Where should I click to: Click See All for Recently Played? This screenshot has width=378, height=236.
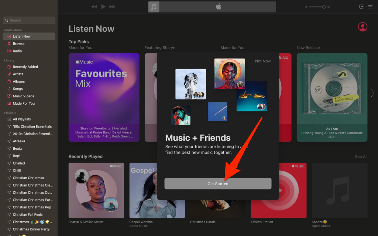click(361, 157)
